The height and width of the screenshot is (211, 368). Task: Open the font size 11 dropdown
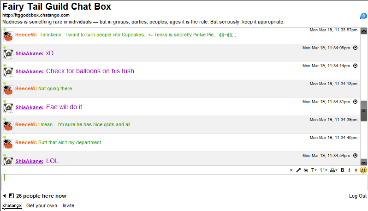[323, 170]
